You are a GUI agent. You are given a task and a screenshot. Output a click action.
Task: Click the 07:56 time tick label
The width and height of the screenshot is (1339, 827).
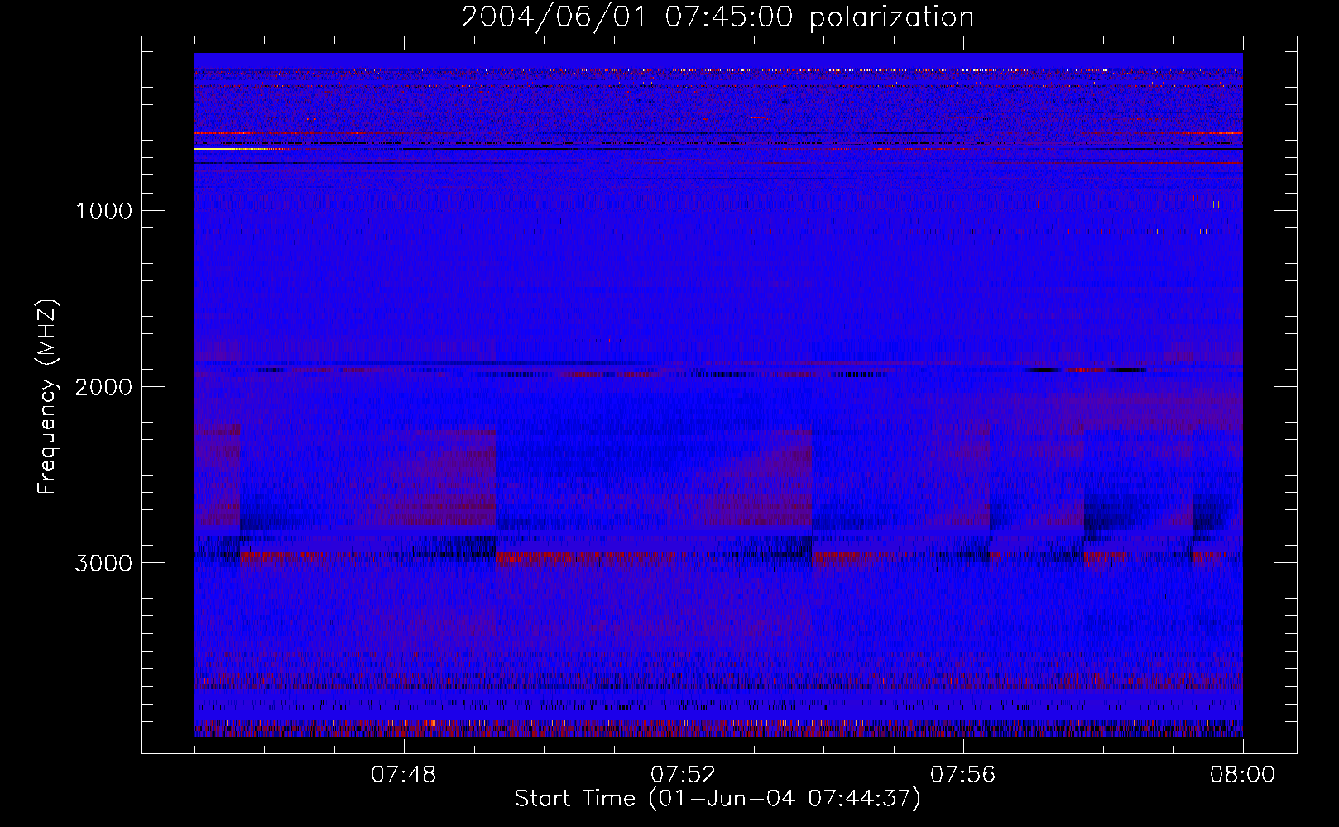pyautogui.click(x=963, y=775)
